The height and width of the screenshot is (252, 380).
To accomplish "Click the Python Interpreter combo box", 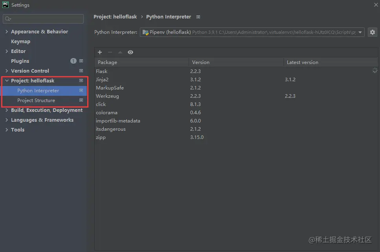I will point(252,32).
